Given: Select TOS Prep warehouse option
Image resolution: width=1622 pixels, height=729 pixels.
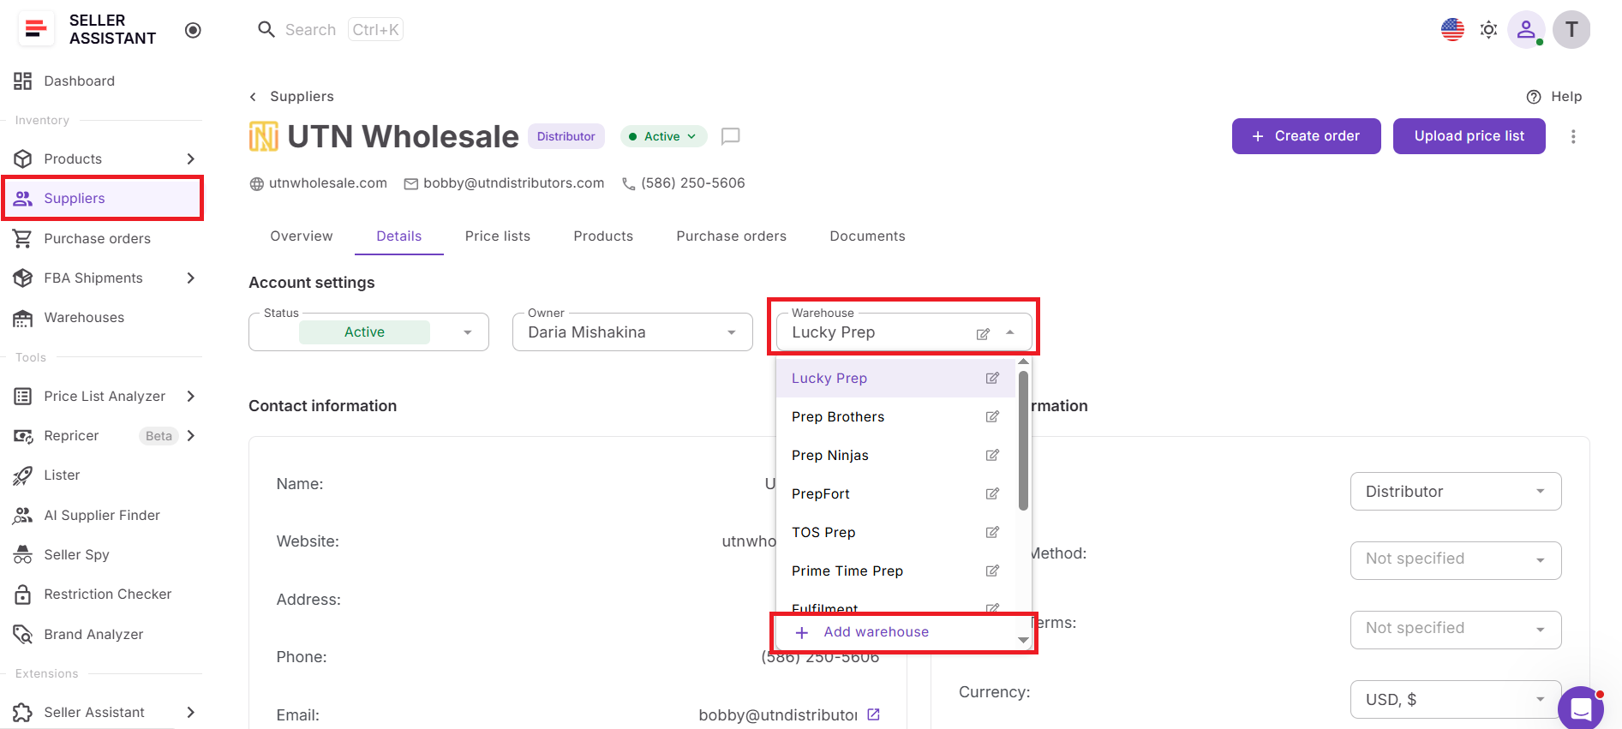Looking at the screenshot, I should [x=895, y=532].
